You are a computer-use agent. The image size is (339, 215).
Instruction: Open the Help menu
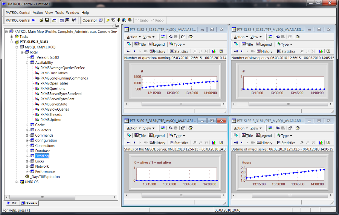point(85,13)
